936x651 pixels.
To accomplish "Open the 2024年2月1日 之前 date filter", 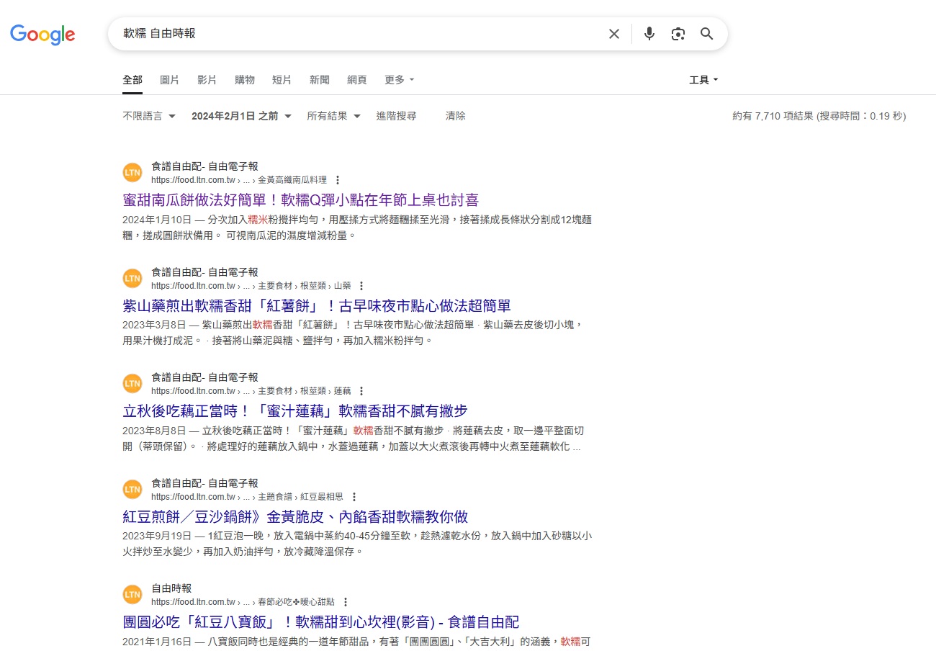I will [x=241, y=116].
